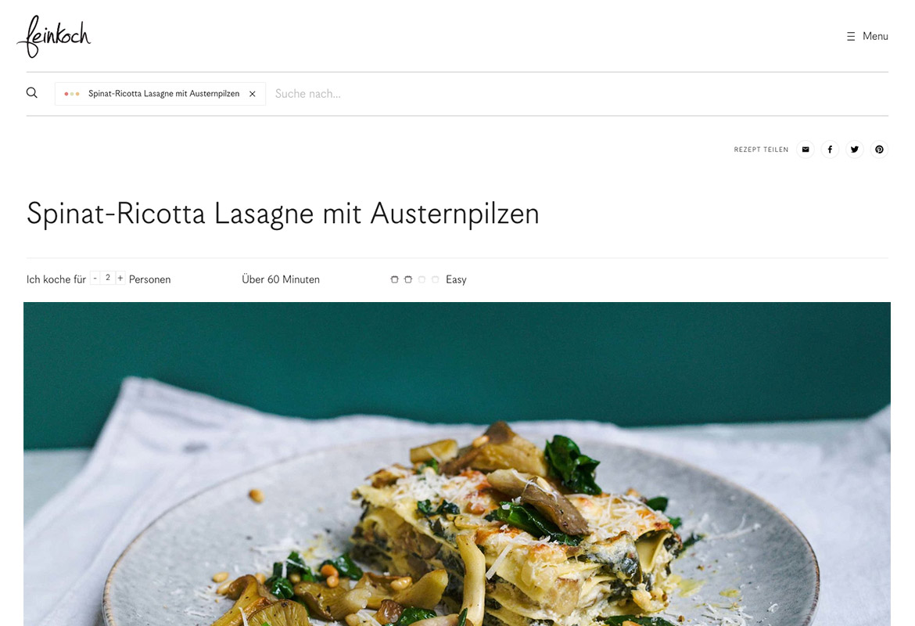The height and width of the screenshot is (626, 915).
Task: Click the fourth faded difficulty pot icon
Action: 435,279
